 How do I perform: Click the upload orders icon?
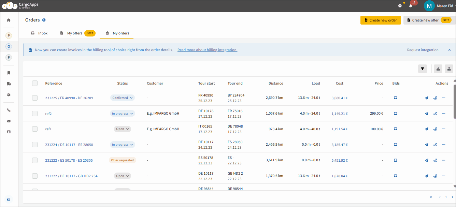(x=449, y=69)
